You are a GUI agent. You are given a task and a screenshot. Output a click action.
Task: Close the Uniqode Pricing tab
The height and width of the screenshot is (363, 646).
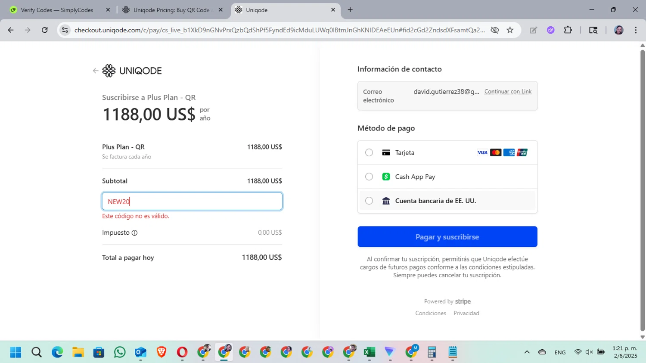pos(221,10)
